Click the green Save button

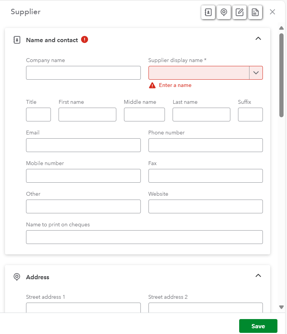(x=258, y=326)
